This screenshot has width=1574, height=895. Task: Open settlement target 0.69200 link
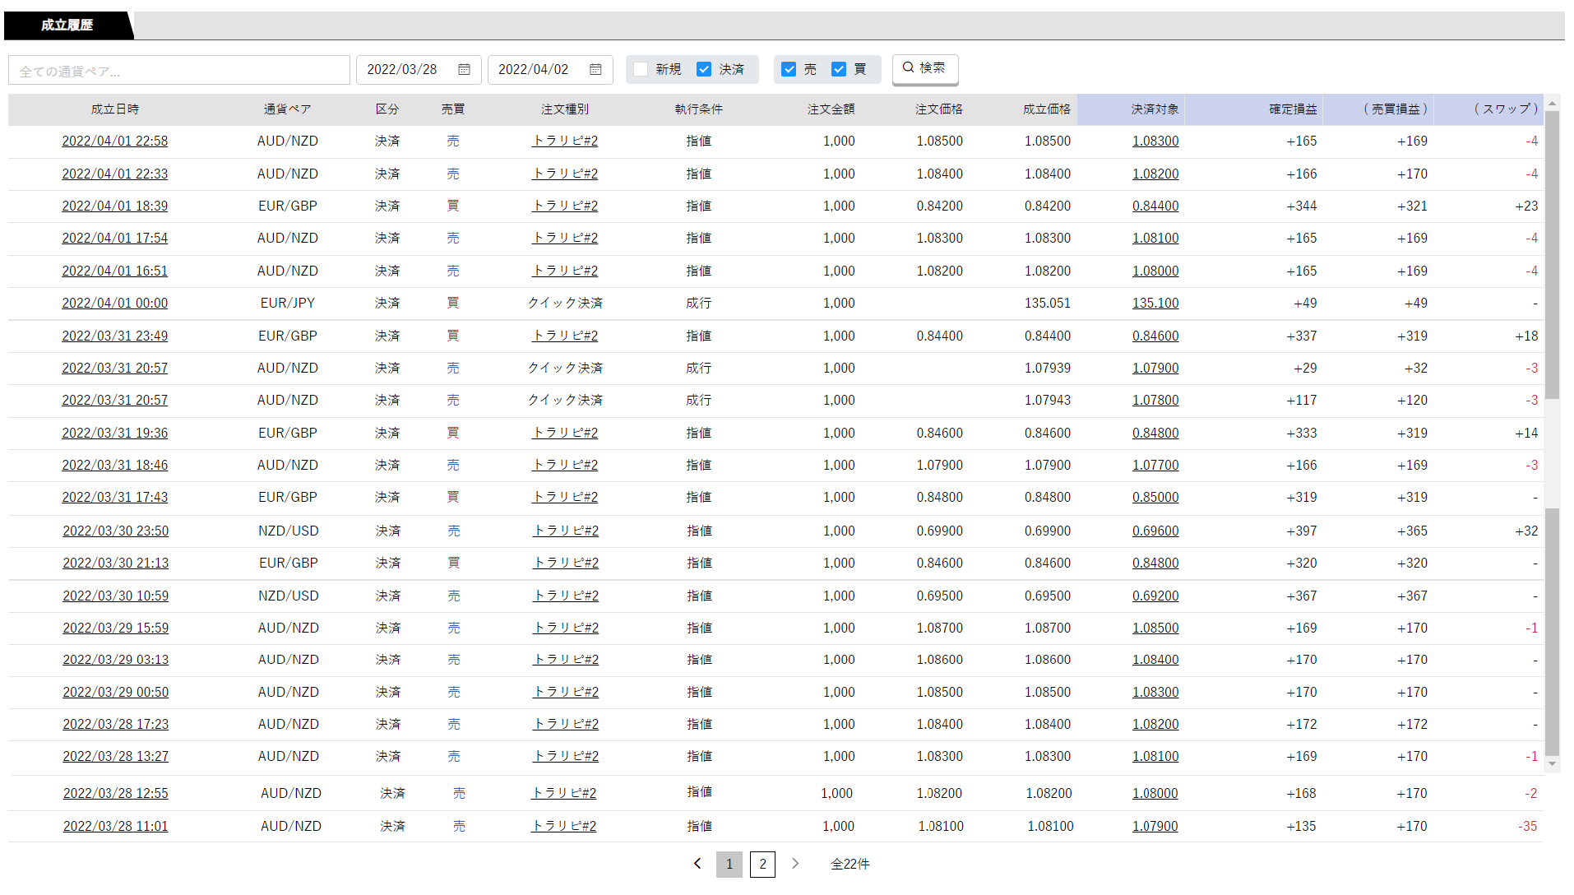point(1155,596)
